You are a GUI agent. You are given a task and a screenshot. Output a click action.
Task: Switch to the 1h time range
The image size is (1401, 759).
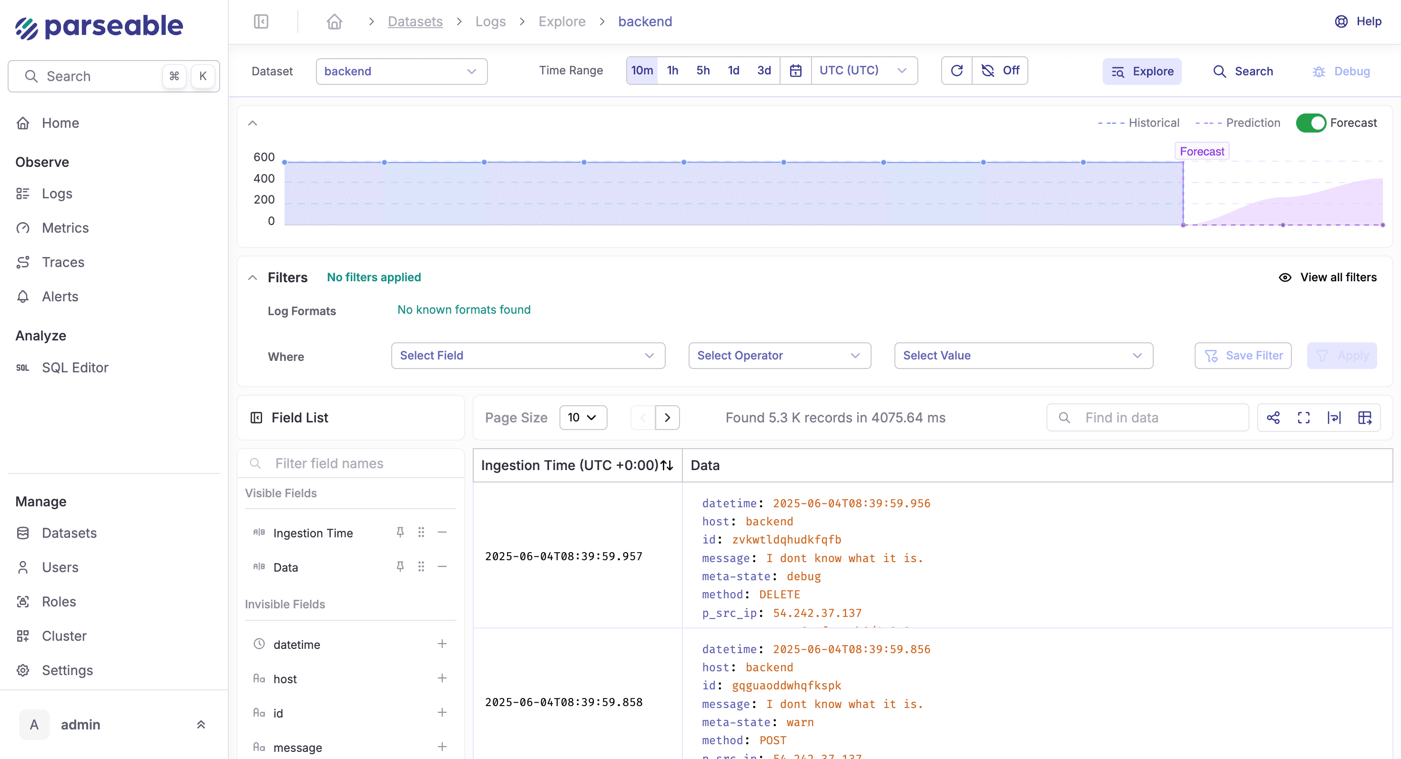(x=672, y=70)
